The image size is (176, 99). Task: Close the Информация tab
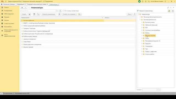tap(25, 4)
